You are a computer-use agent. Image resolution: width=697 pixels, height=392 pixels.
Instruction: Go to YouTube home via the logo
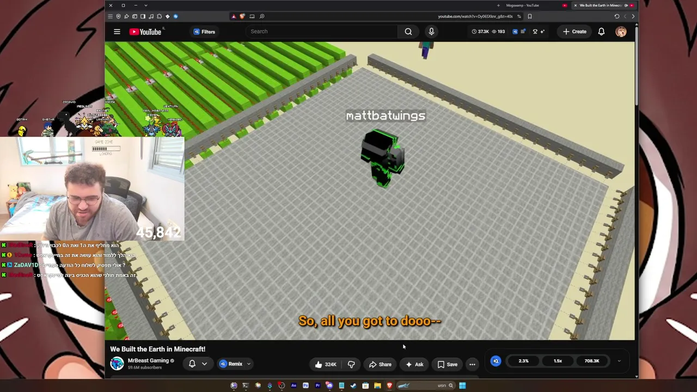145,32
